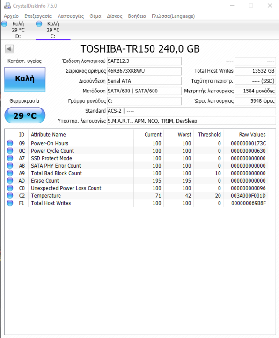Click the status orb for Erase Count
The image size is (279, 338).
coord(10,181)
